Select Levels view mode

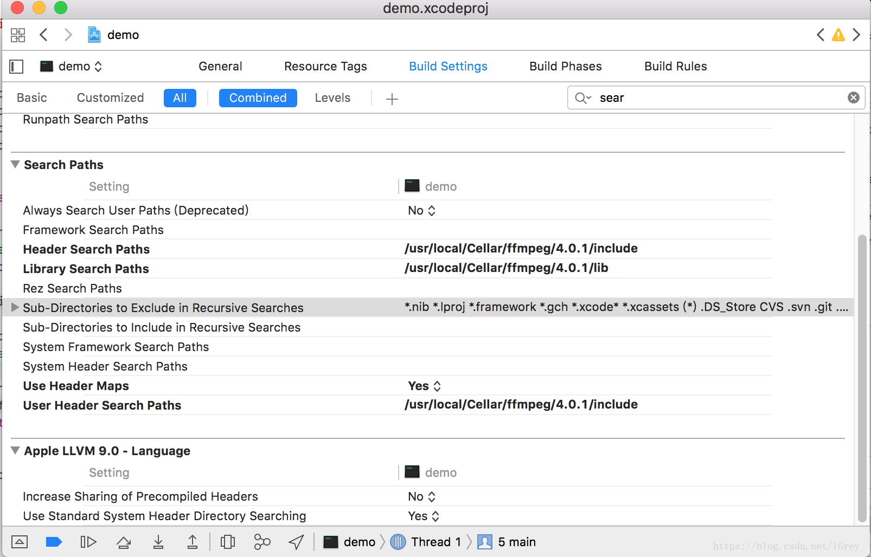coord(332,98)
